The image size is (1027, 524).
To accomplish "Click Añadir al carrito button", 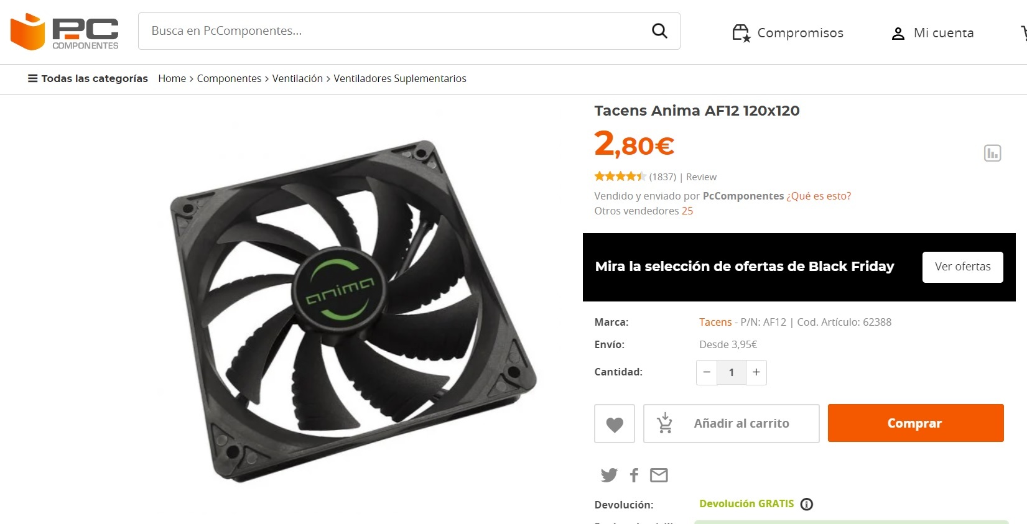I will [x=732, y=423].
